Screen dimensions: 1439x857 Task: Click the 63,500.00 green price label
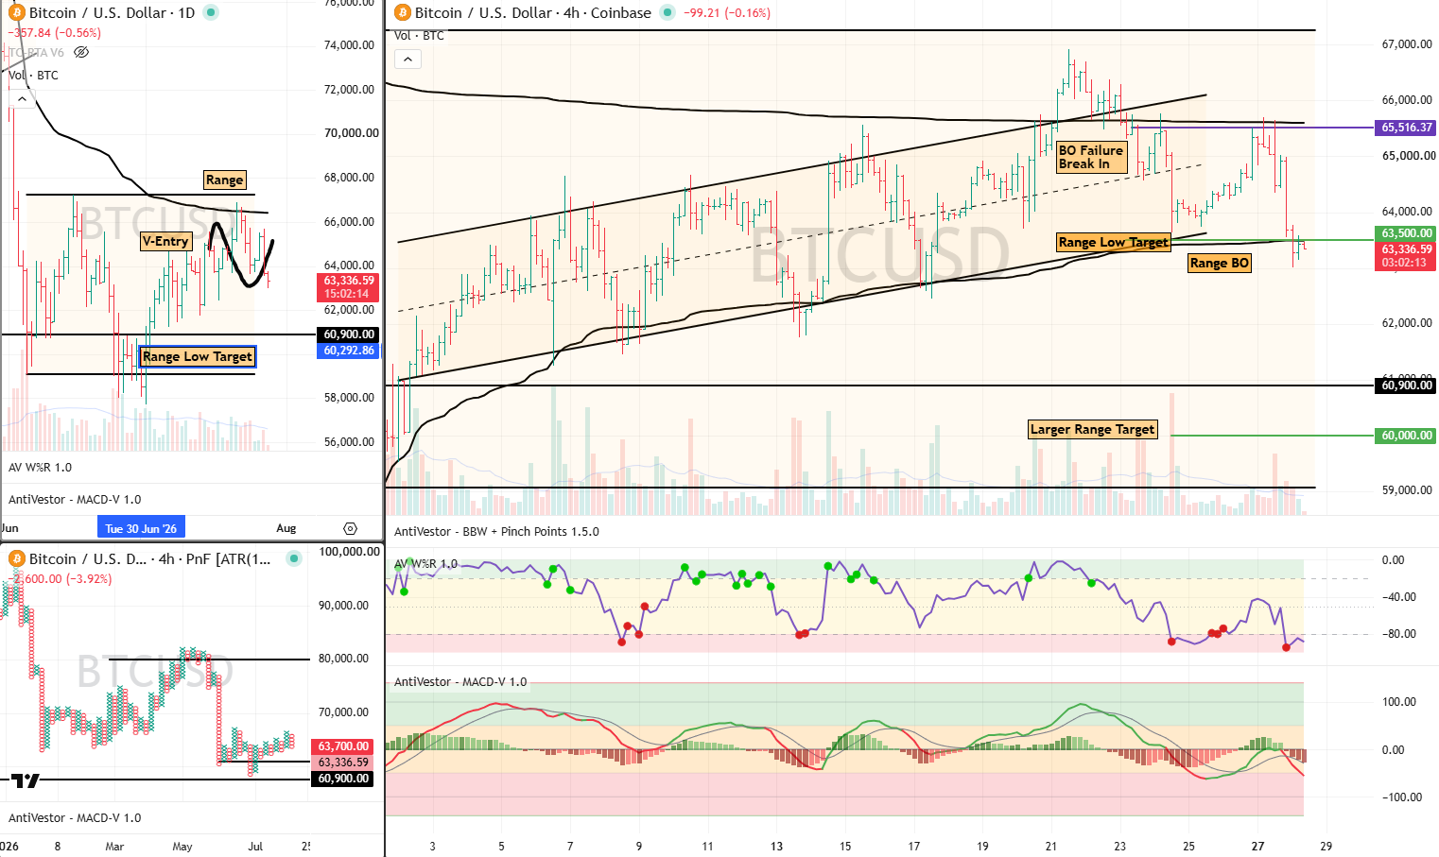click(1406, 232)
